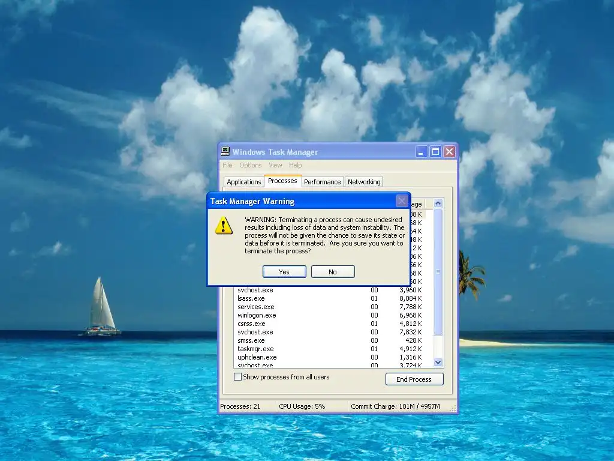This screenshot has height=461, width=614.
Task: Click the process list scroll up arrow
Action: (438, 203)
